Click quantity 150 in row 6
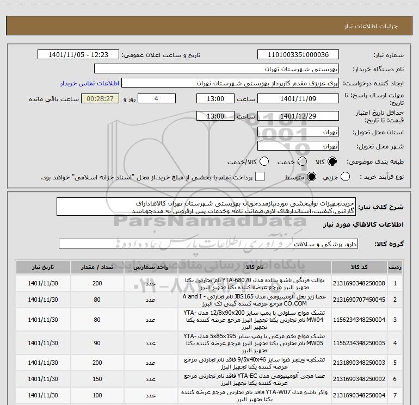 [x=97, y=379]
